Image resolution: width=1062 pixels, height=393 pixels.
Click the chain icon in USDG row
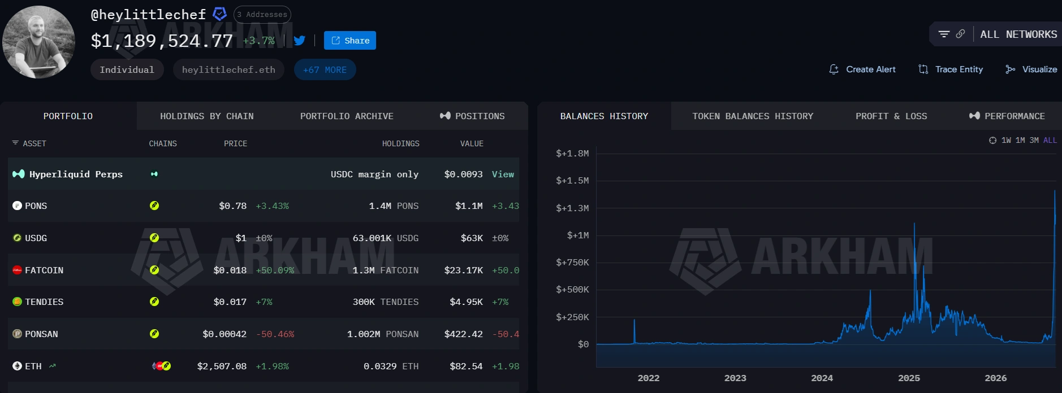(154, 238)
